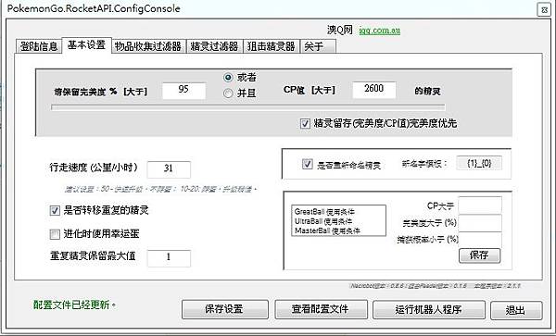Select MasterBall 使用条件 in the list
556x336 pixels.
[x=327, y=230]
